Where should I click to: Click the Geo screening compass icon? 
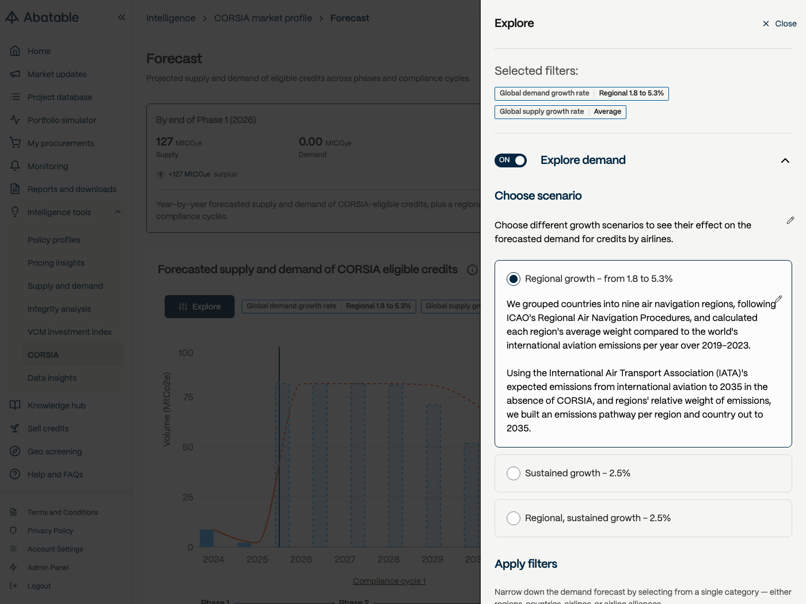[x=16, y=451]
